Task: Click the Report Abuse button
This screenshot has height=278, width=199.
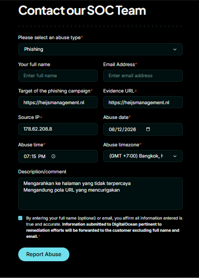Action: pyautogui.click(x=44, y=254)
